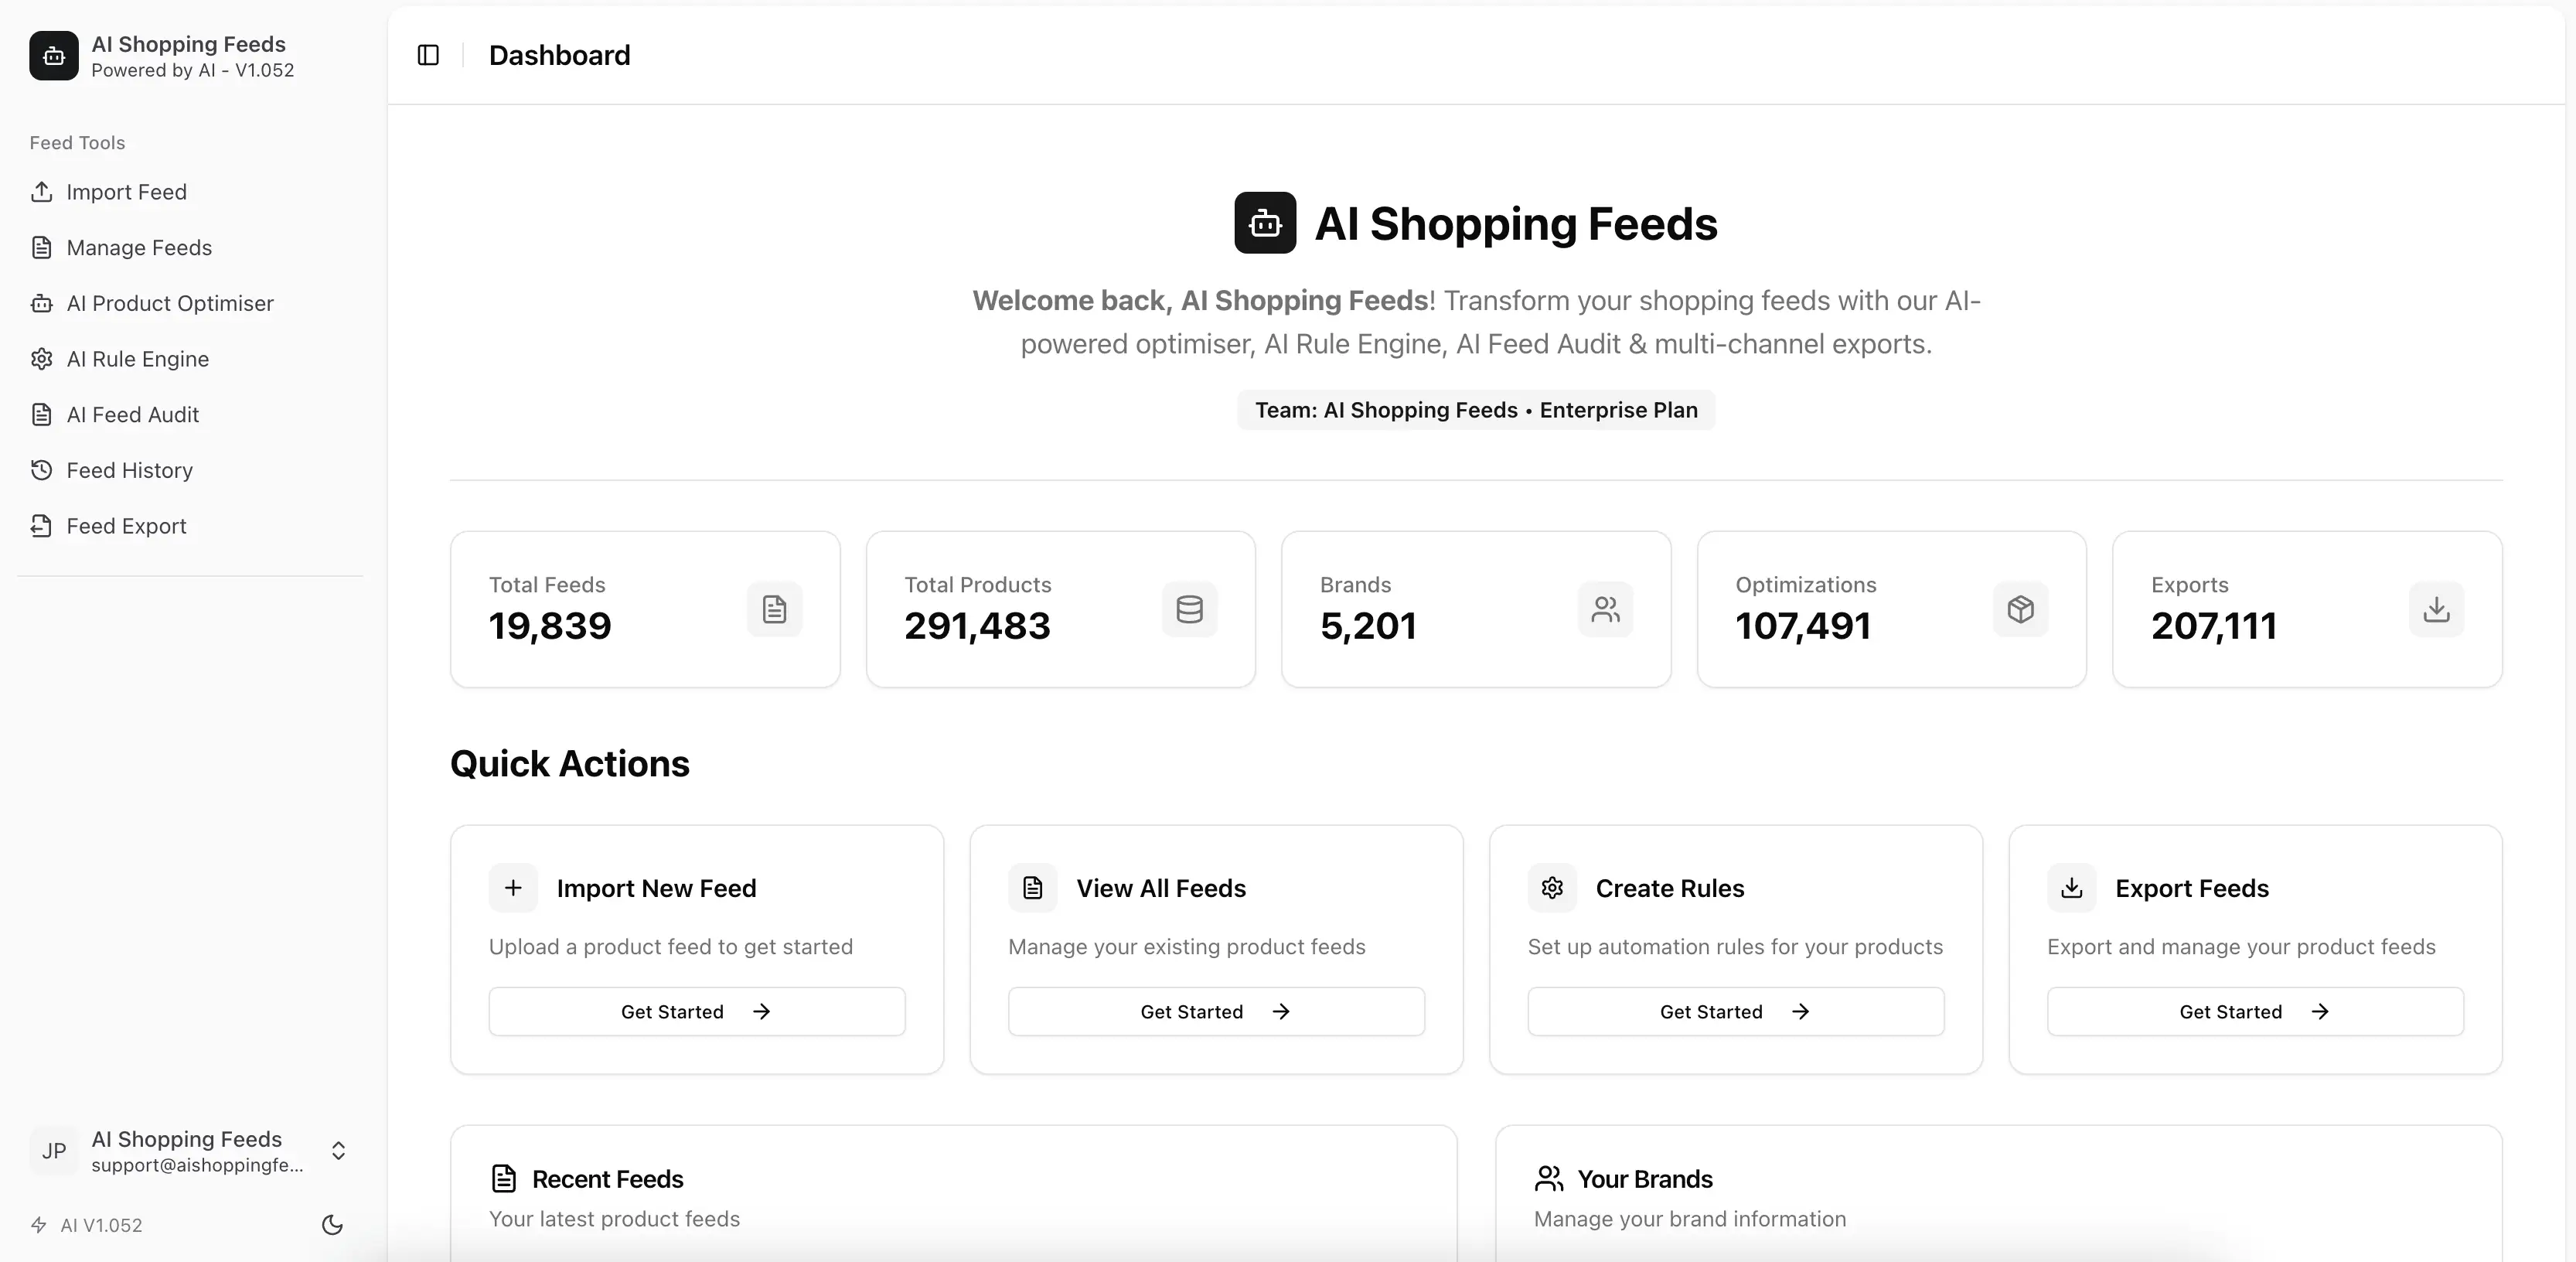Click the JP user avatar

(54, 1151)
